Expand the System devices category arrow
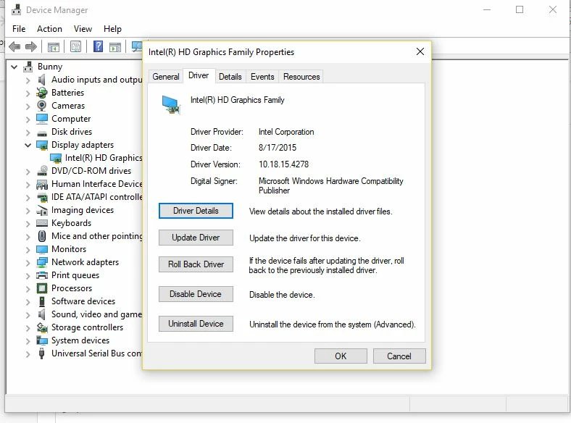 28,341
